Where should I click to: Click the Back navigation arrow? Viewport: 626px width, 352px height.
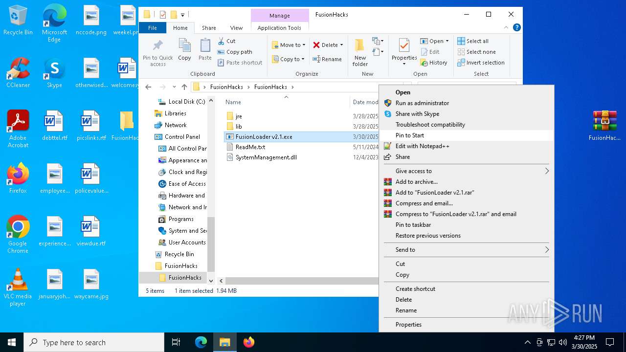[149, 87]
